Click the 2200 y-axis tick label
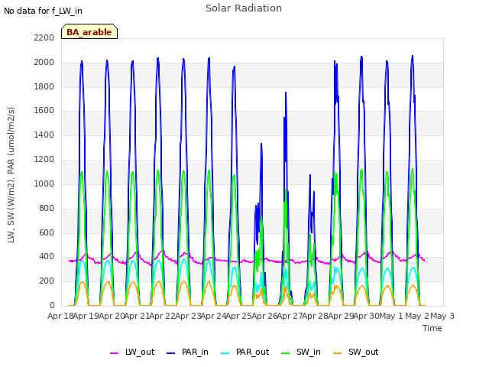The height and width of the screenshot is (367, 489). (x=44, y=38)
